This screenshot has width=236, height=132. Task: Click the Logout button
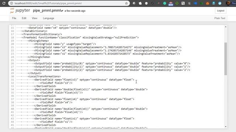coord(221,11)
